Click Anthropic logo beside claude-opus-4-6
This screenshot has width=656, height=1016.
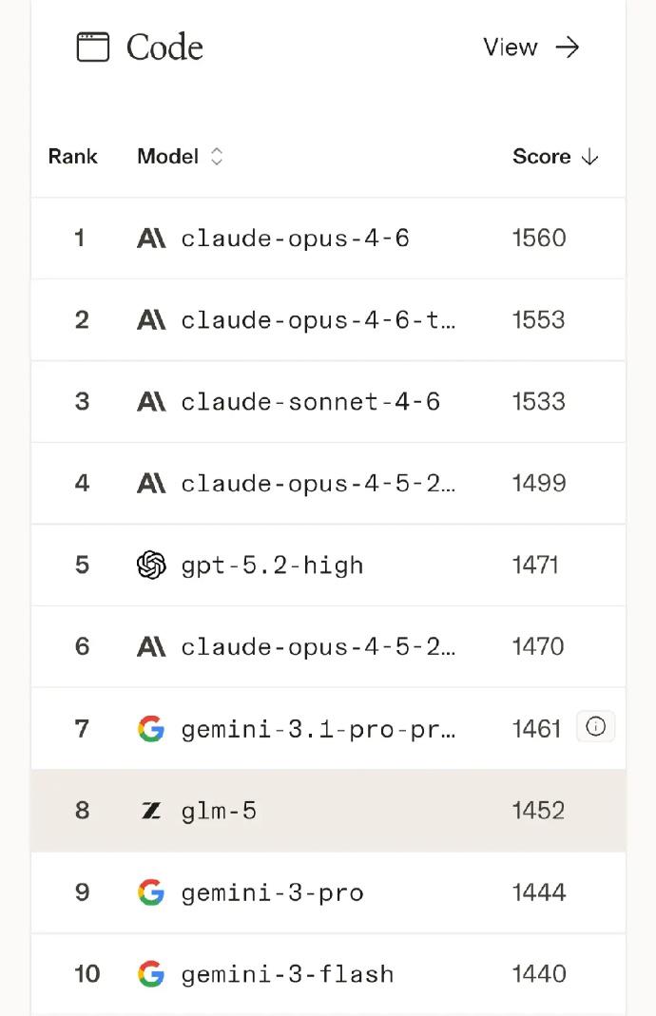point(151,238)
